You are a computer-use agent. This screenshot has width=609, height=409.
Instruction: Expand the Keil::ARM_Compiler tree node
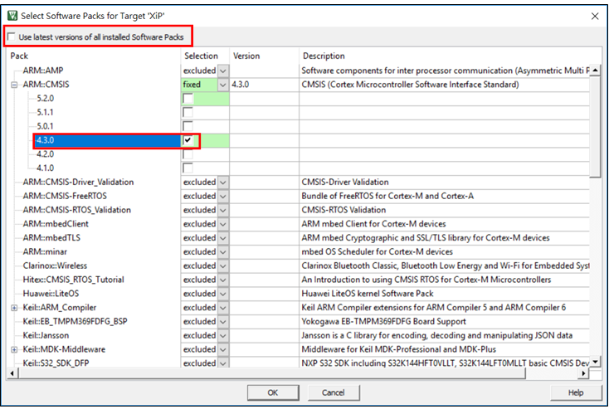click(14, 308)
